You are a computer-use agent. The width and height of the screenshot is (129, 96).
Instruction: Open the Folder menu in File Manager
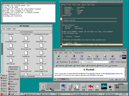point(9,29)
